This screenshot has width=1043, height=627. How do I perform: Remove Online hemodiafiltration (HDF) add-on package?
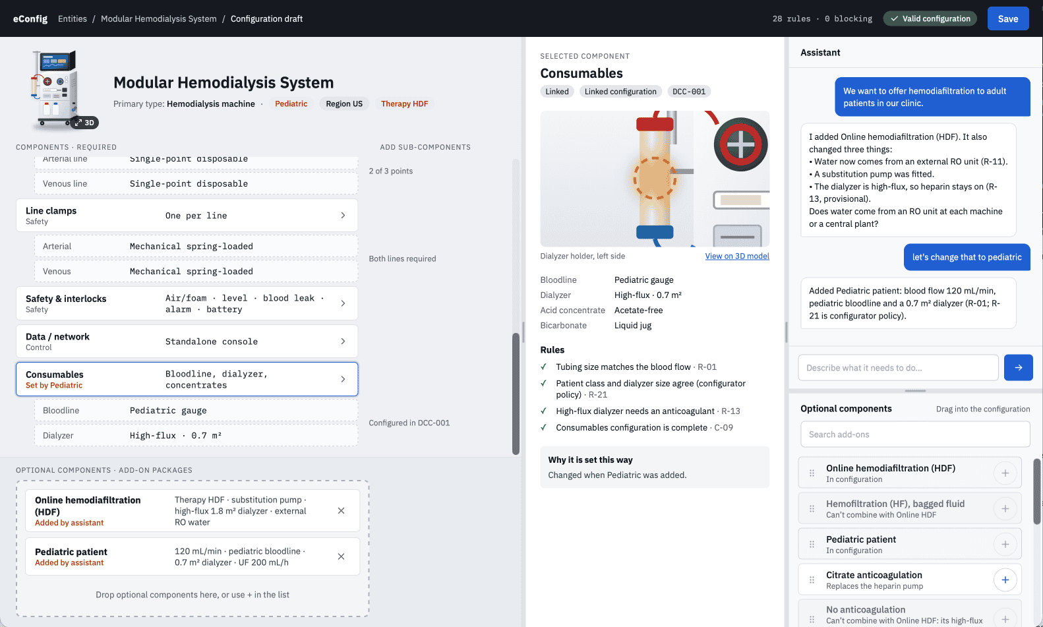pos(341,511)
